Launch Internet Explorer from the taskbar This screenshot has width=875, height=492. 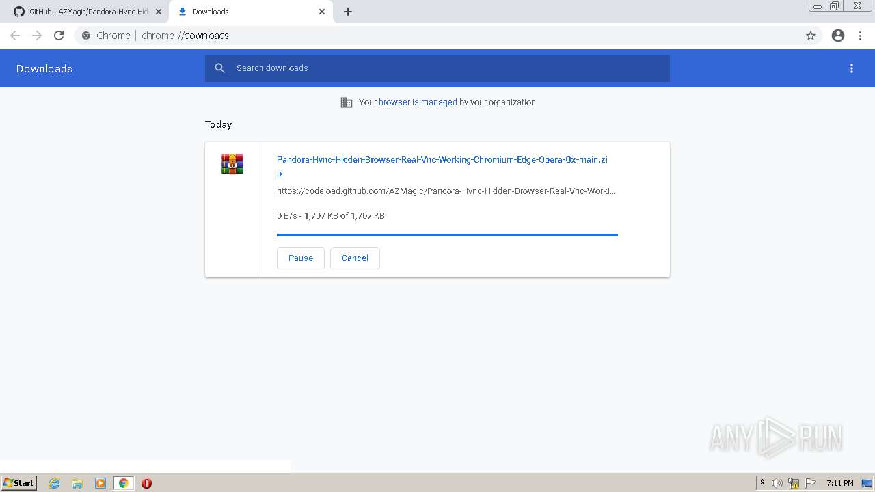tap(55, 483)
